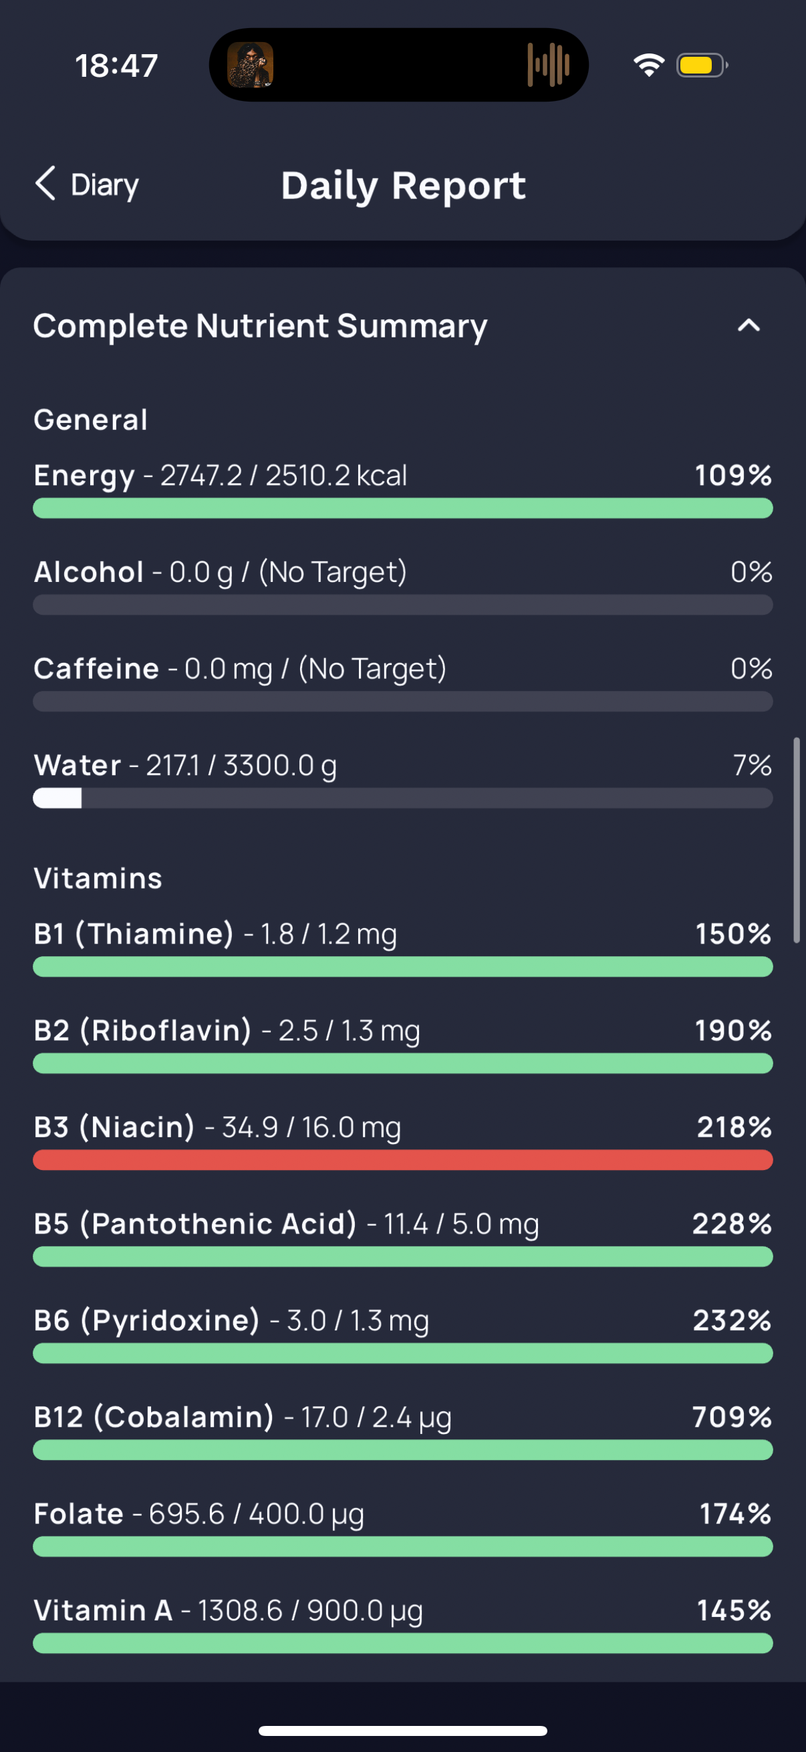806x1752 pixels.
Task: Tap the audio waveform icon in Dynamic Island
Action: (548, 65)
